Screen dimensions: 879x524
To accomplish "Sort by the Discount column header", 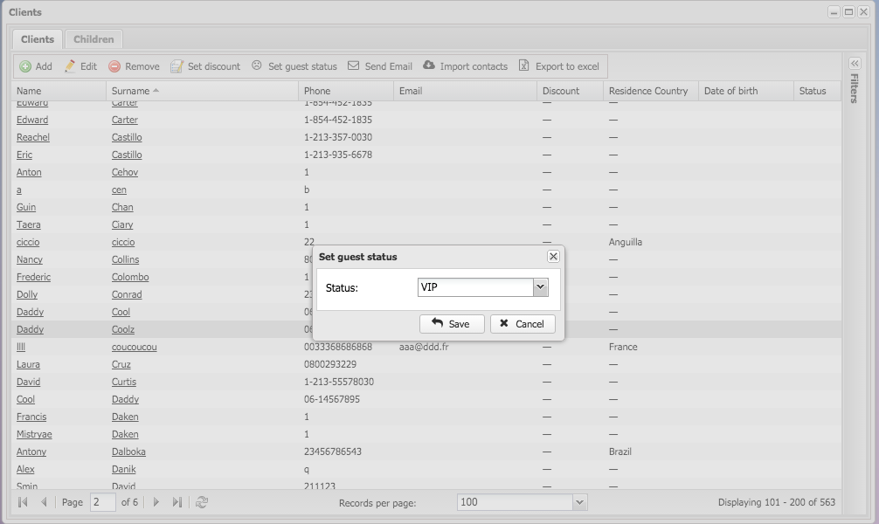I will (570, 91).
